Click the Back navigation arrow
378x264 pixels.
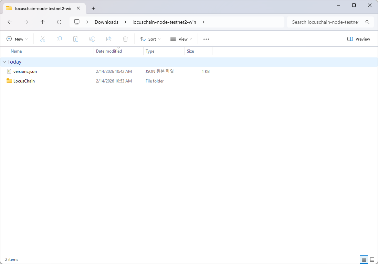coord(10,22)
